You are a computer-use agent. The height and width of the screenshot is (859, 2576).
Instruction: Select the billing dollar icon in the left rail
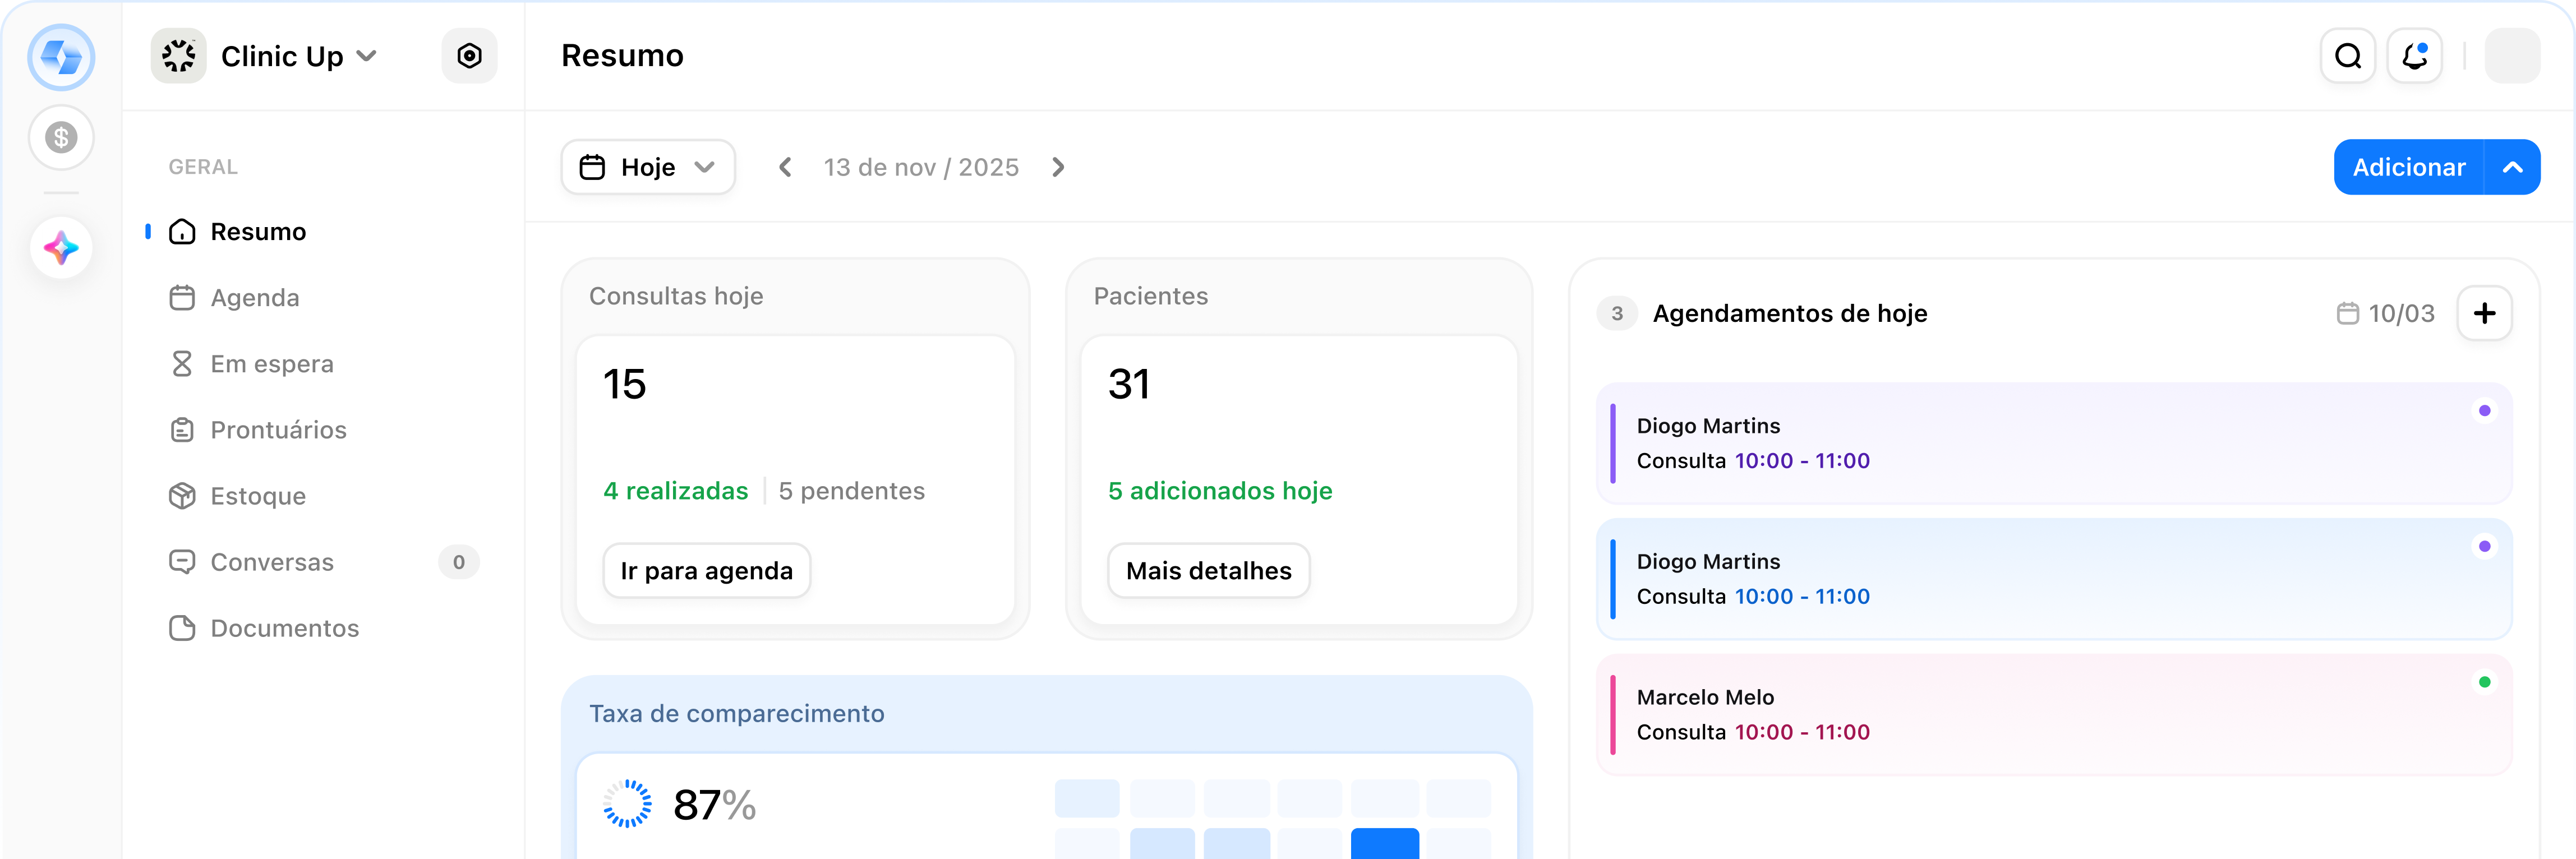pyautogui.click(x=61, y=137)
